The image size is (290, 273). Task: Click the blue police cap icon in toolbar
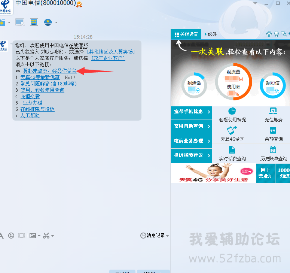48,22
